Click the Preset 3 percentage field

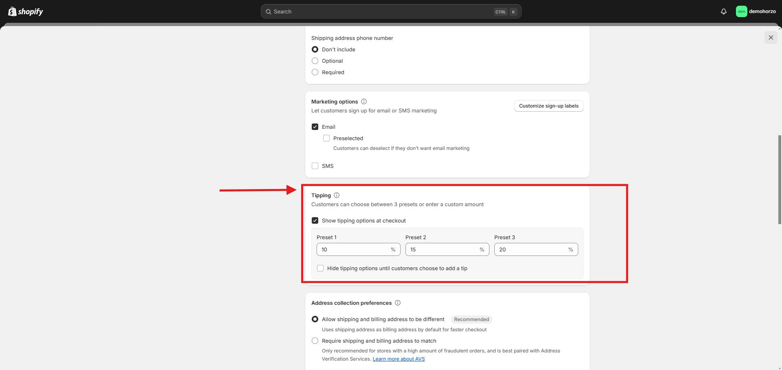pyautogui.click(x=531, y=249)
